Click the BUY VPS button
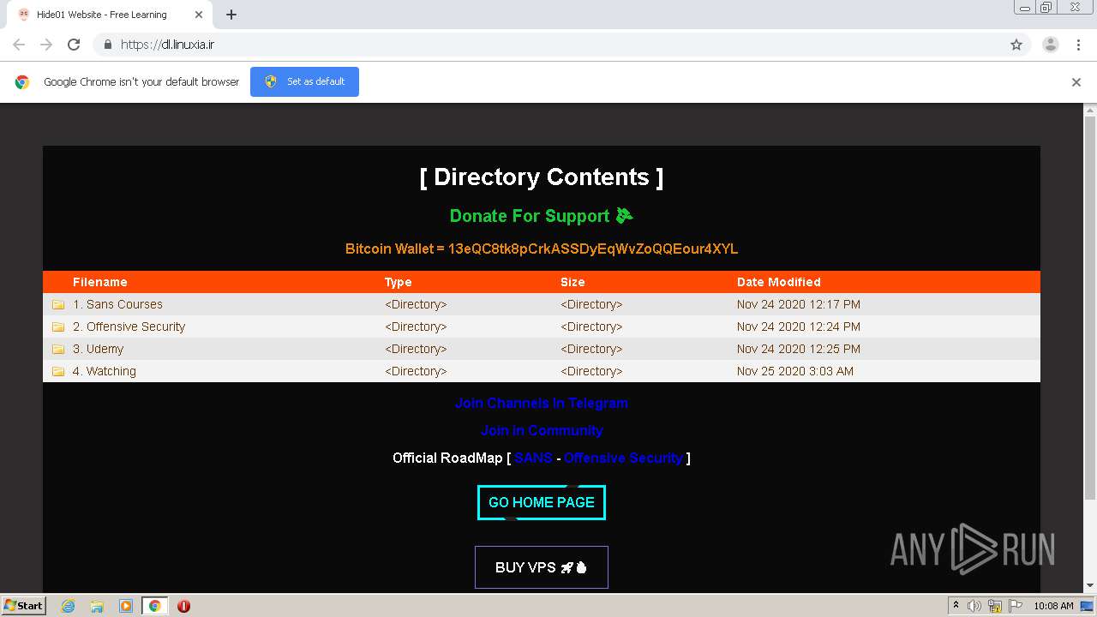 541,567
